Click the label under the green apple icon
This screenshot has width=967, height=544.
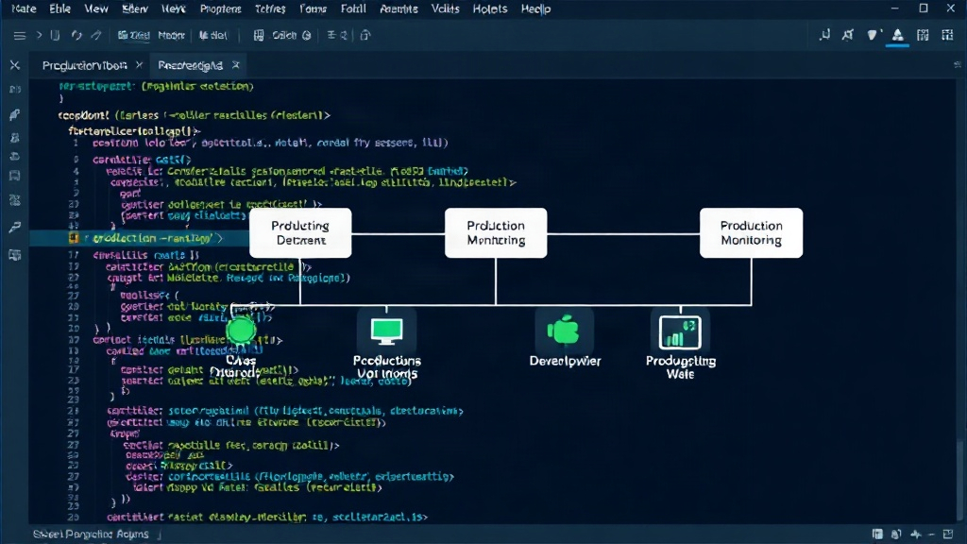pos(565,361)
